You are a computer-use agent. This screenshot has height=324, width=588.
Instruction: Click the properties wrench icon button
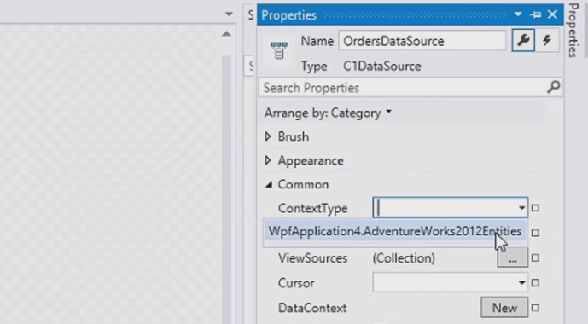(x=523, y=40)
